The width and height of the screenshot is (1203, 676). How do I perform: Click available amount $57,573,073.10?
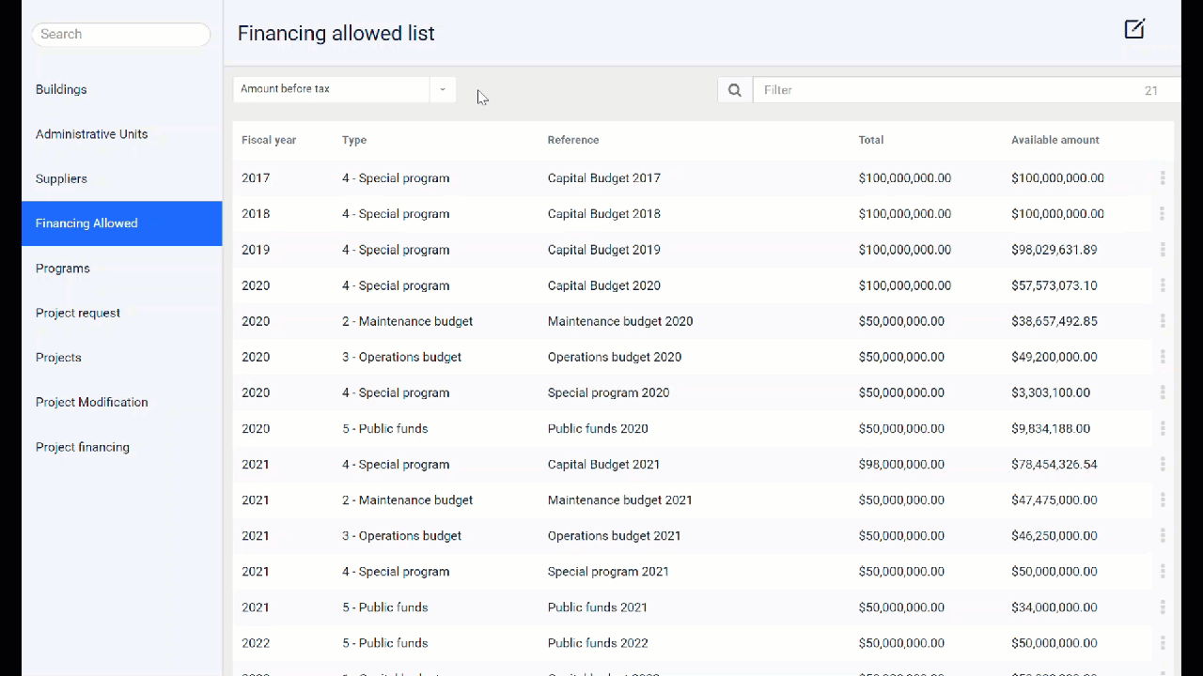pos(1055,285)
